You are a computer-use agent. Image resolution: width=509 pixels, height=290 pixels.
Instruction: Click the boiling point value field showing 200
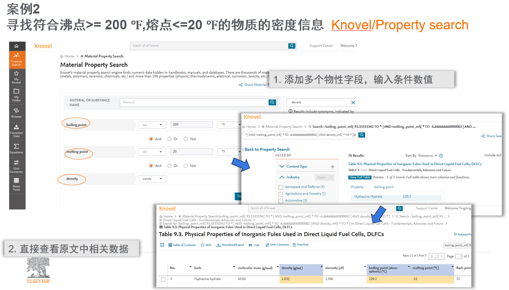click(x=192, y=125)
